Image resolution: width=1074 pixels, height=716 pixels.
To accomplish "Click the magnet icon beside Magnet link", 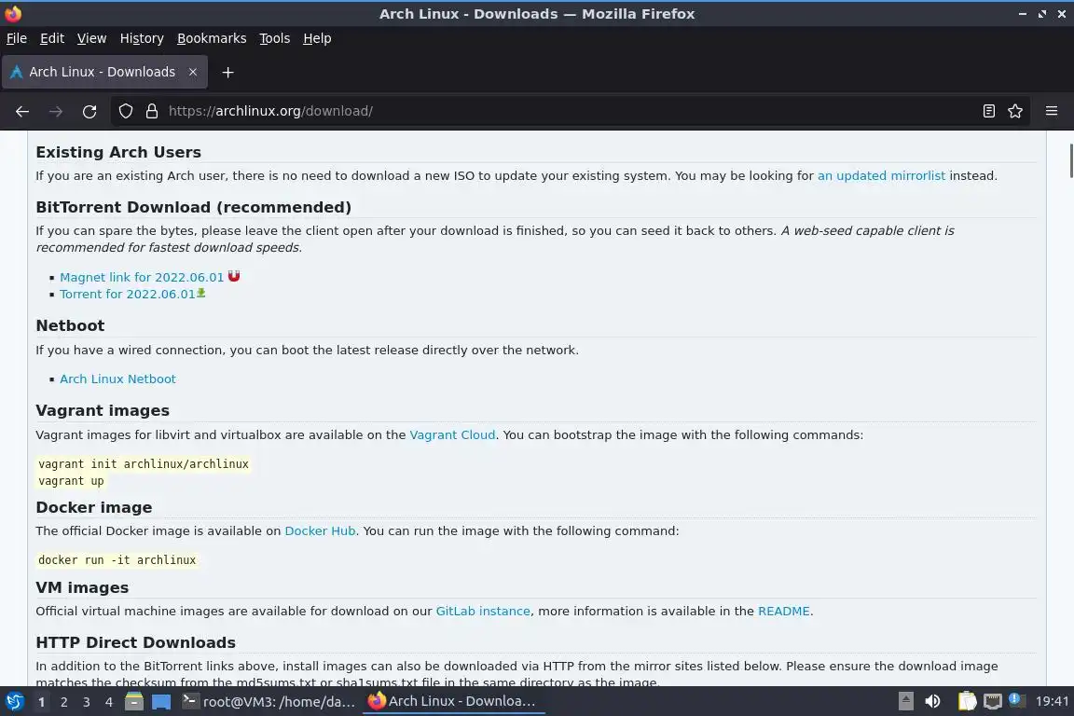I will (x=234, y=276).
